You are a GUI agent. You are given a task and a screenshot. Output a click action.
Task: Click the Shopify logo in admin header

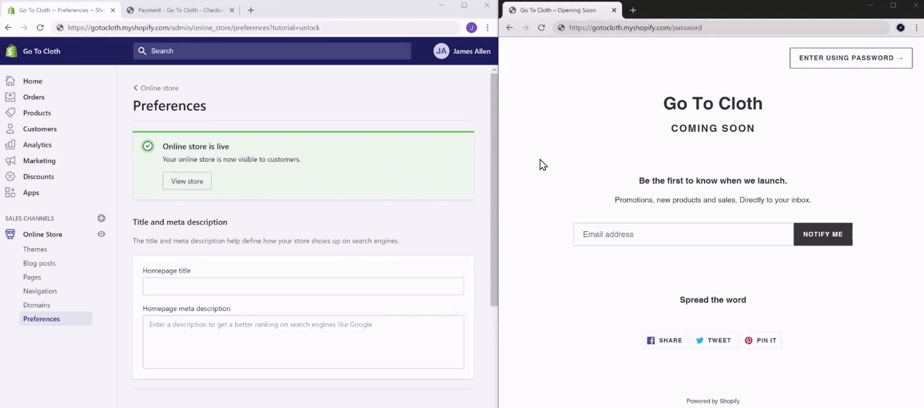[x=11, y=51]
